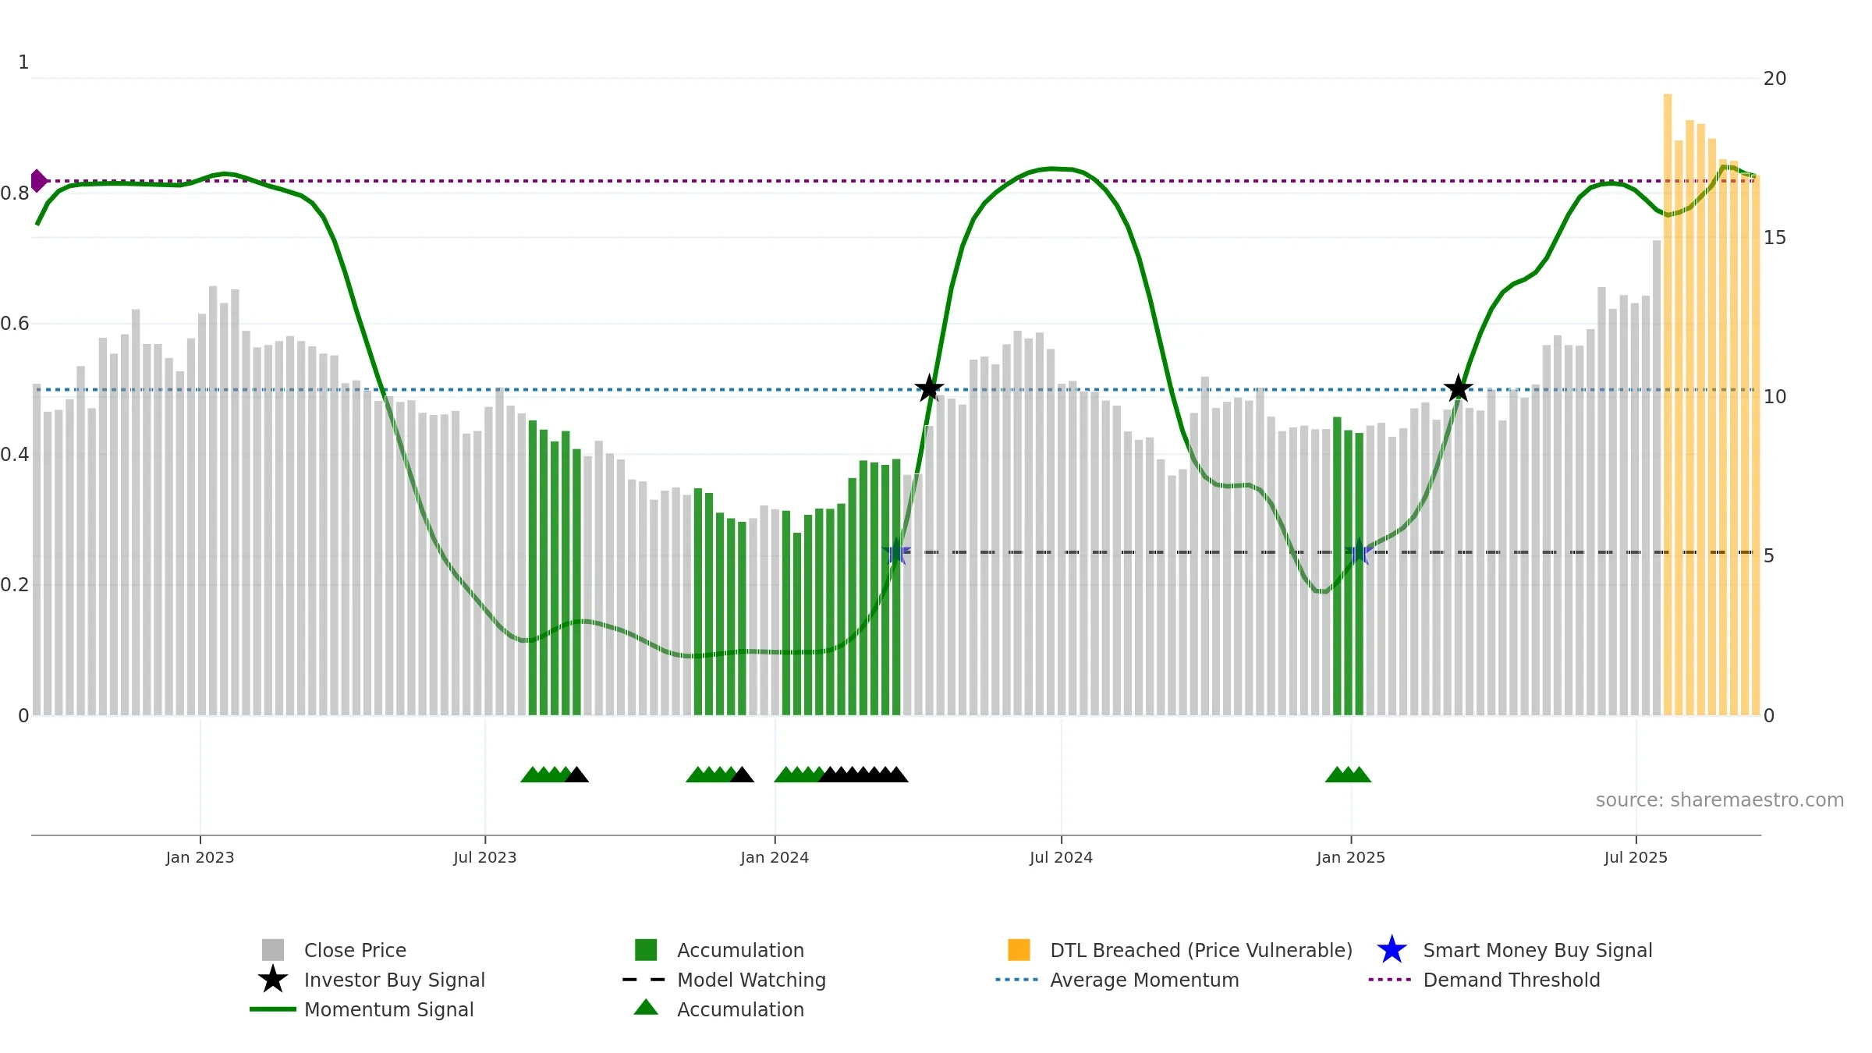Click the gray Close Price legend swatch
The height and width of the screenshot is (1053, 1872).
[273, 950]
